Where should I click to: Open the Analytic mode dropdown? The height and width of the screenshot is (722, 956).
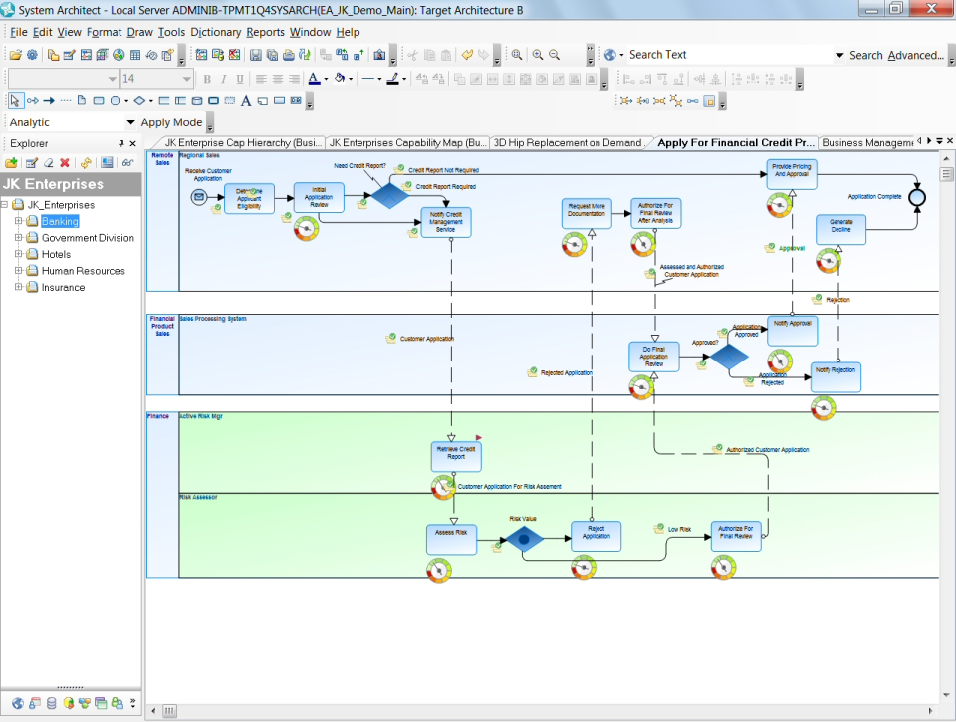click(x=129, y=121)
